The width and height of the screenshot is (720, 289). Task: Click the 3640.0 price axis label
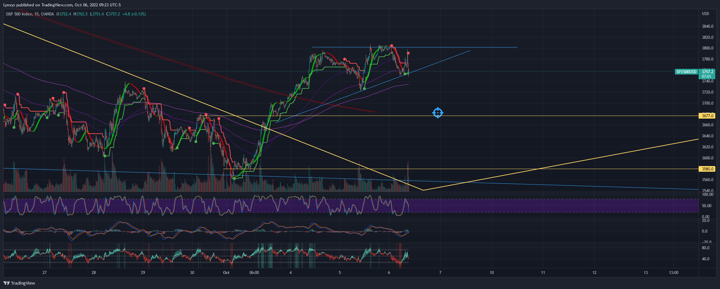(x=708, y=136)
